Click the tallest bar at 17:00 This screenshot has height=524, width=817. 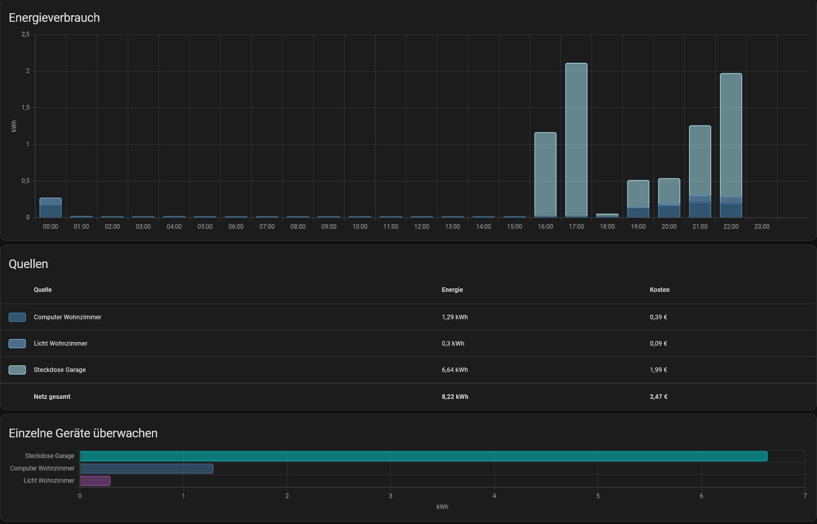click(576, 140)
